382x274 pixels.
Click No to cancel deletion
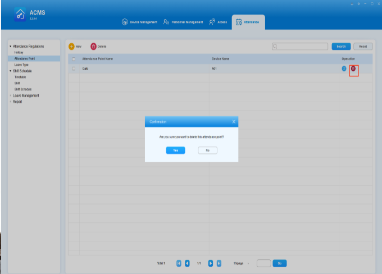click(207, 150)
